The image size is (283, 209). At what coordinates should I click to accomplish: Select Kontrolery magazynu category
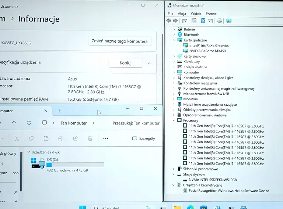point(200,83)
